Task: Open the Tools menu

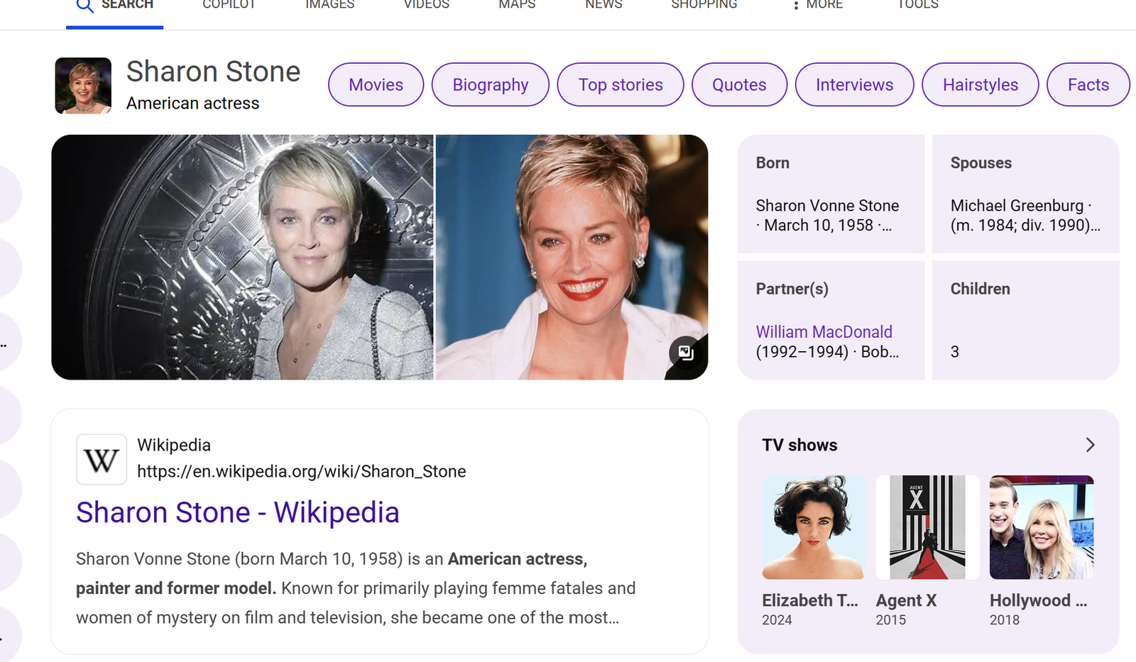Action: tap(917, 6)
